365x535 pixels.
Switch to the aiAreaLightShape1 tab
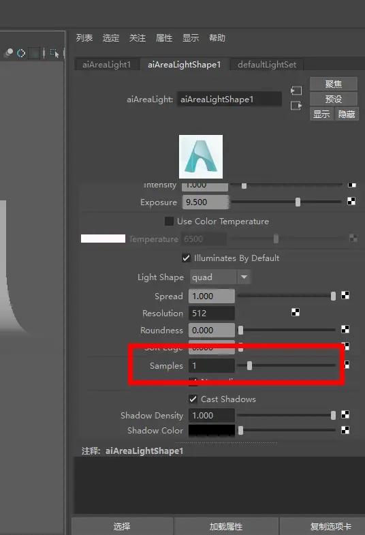[x=185, y=65]
